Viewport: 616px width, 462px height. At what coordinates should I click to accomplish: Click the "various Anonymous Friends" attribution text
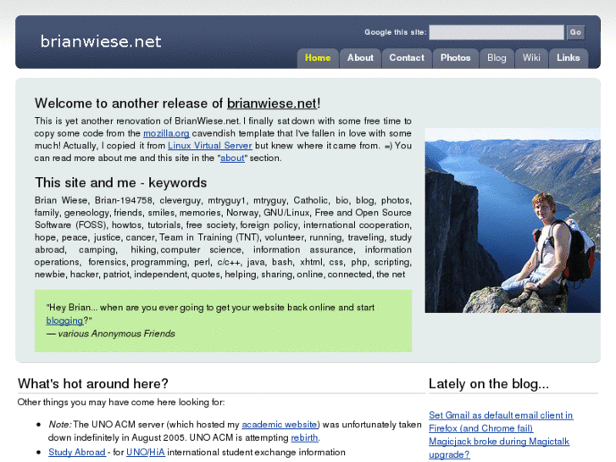[x=116, y=333]
